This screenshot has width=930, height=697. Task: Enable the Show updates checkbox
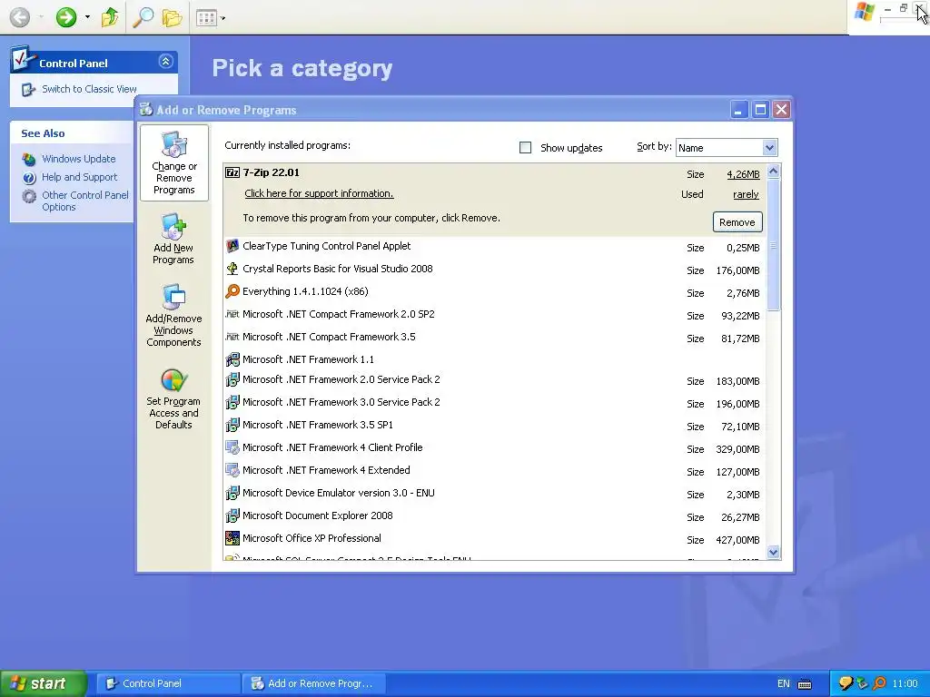[526, 148]
